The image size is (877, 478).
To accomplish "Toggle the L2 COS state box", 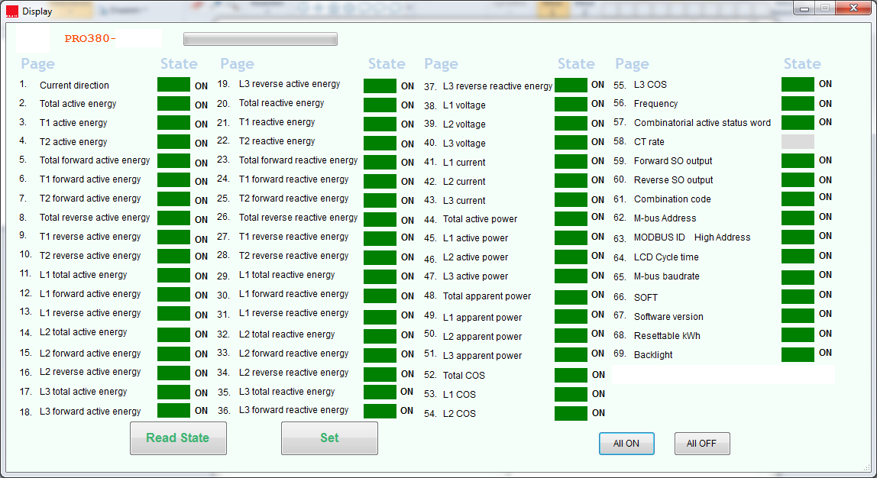I will coord(571,413).
